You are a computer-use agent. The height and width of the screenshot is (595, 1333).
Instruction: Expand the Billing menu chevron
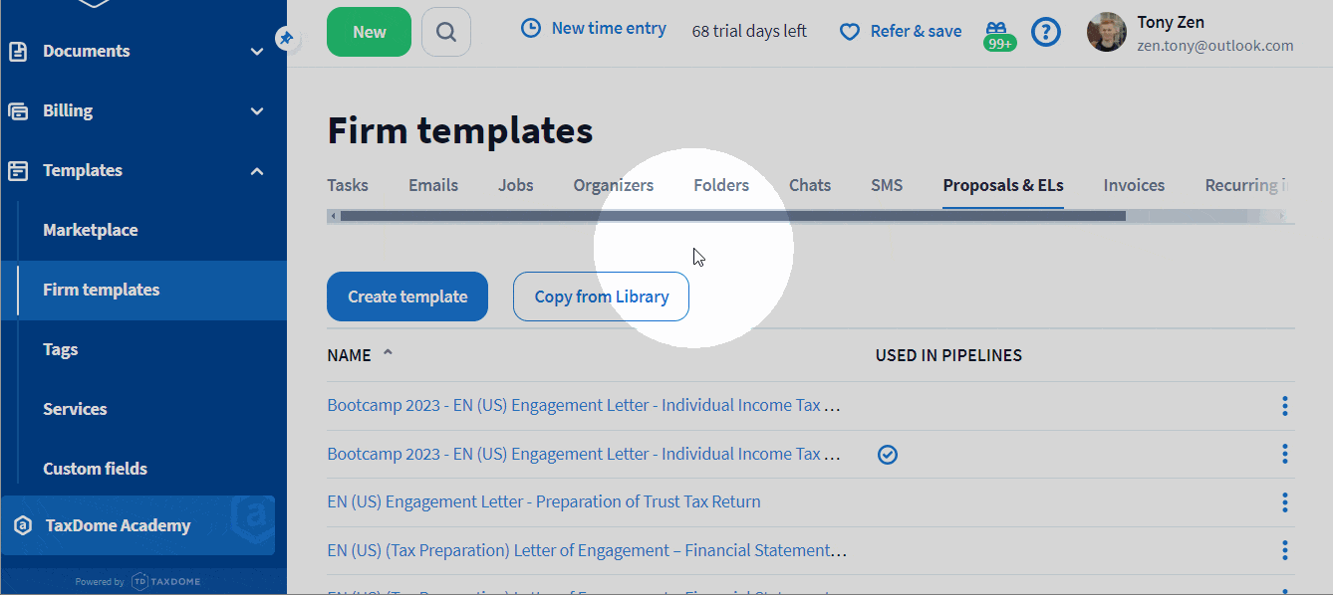pyautogui.click(x=257, y=111)
